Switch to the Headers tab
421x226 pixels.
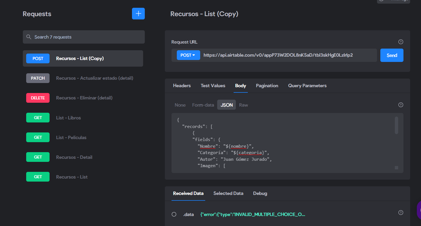point(182,86)
